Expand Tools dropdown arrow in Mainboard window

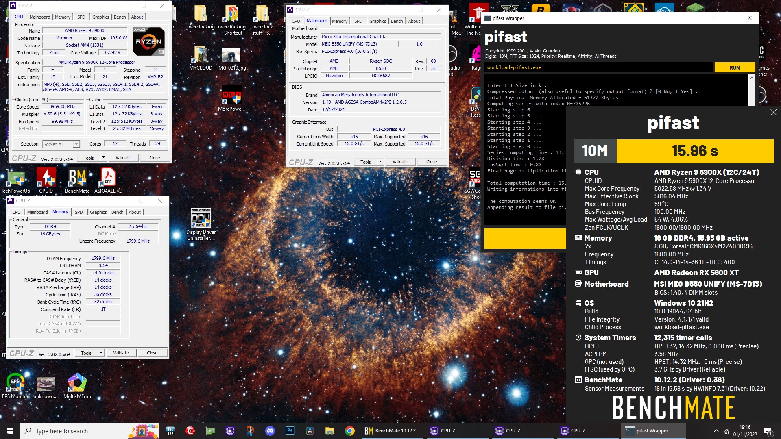[x=380, y=162]
